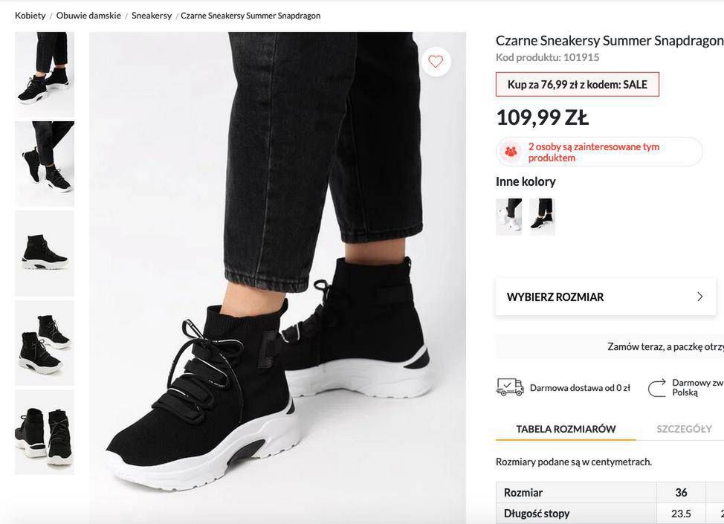Switch to the Tabela Rozmiarów tab

[566, 429]
